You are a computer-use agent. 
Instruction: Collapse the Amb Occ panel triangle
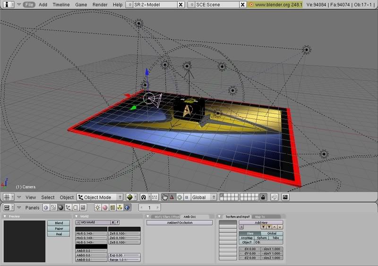click(148, 216)
